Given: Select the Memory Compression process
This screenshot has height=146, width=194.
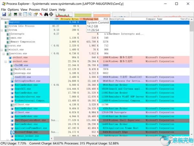Looking at the screenshot, I should pyautogui.click(x=95, y=42).
